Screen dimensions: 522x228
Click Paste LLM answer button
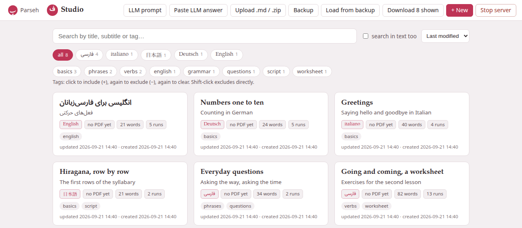tap(198, 10)
